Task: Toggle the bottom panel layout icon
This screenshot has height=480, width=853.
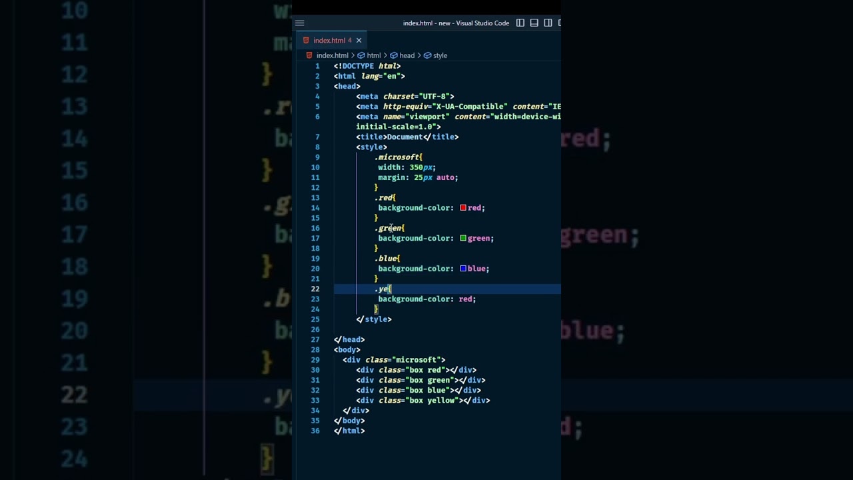Action: 534,23
